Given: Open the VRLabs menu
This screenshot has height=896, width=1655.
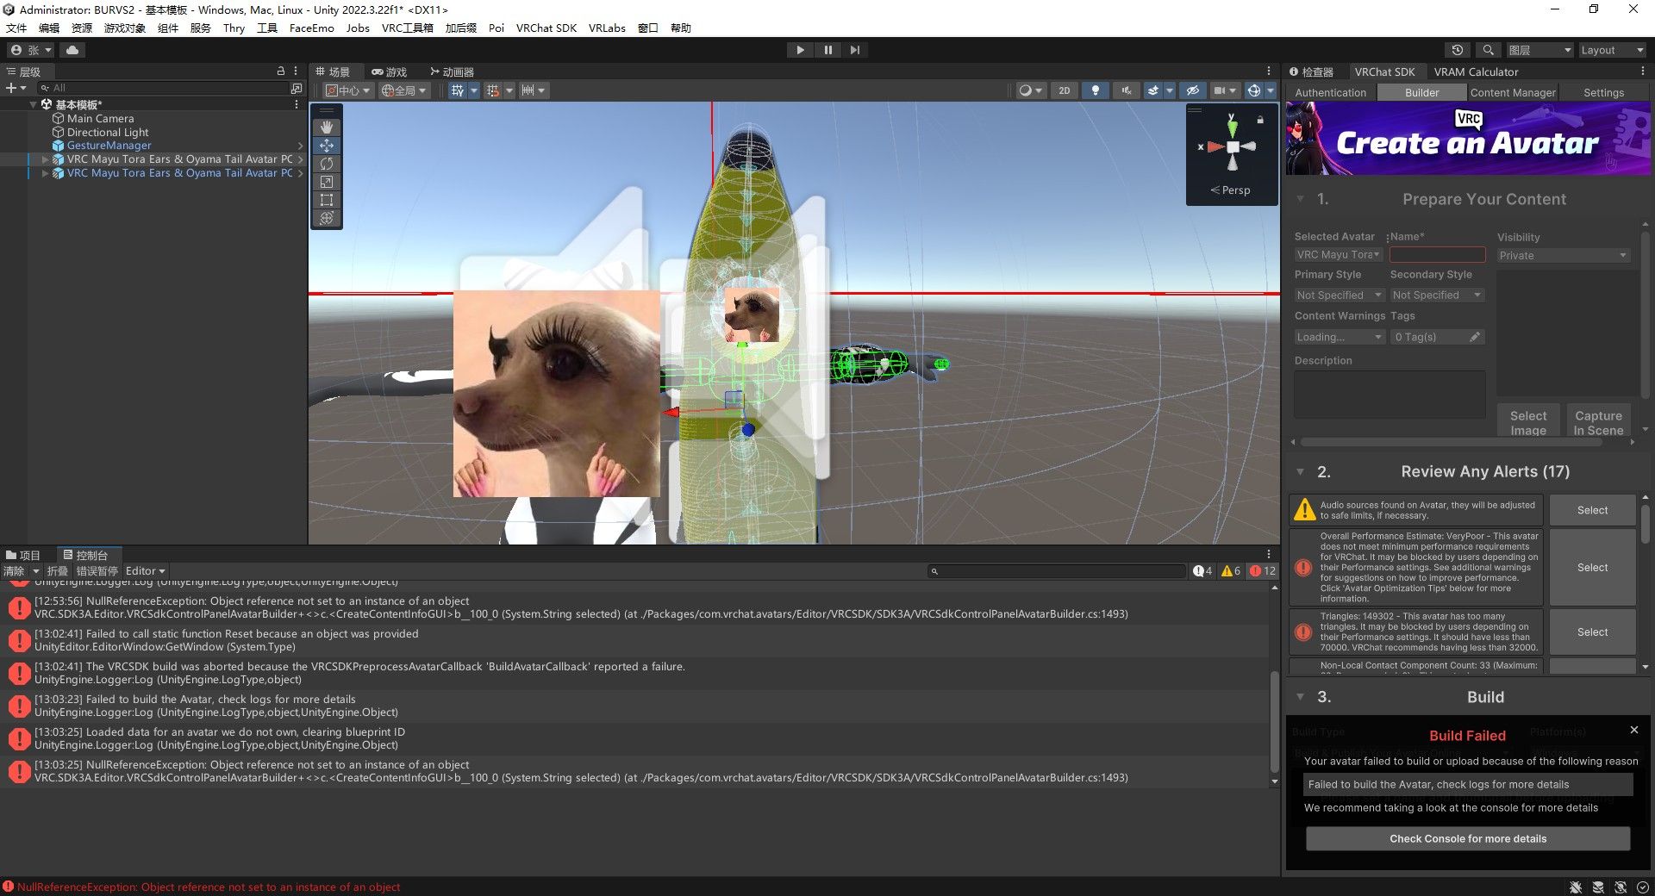Looking at the screenshot, I should coord(607,28).
